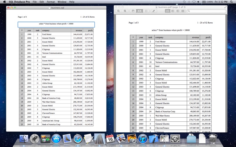Open the Window menu
Screen dimensions: 236x147
click(62, 2)
